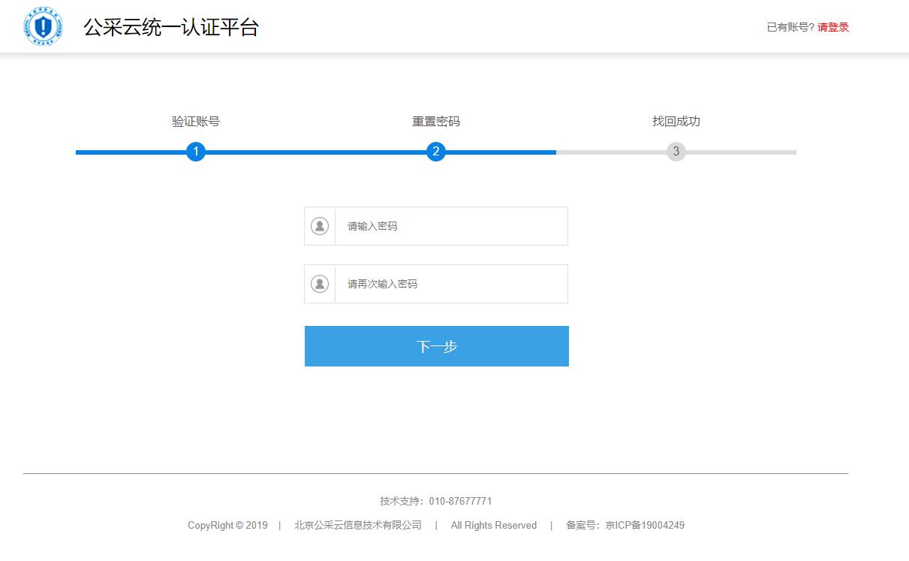Click the blue shield logo icon
909x561 pixels.
coord(44,27)
